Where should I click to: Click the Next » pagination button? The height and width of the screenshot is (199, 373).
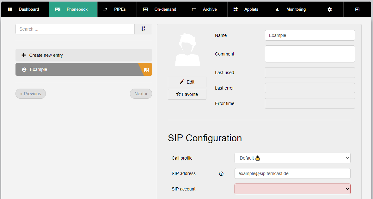pyautogui.click(x=141, y=94)
